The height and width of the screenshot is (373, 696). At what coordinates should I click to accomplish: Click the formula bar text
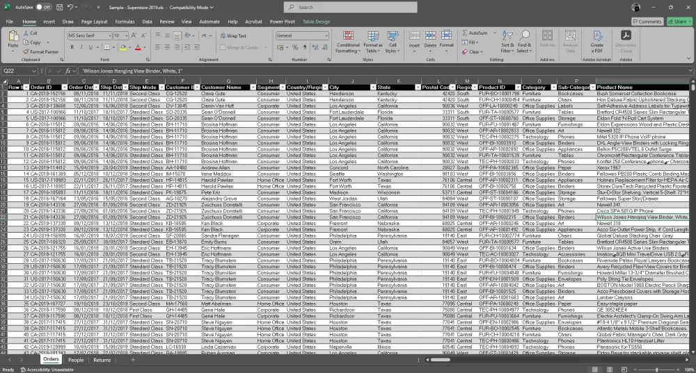tap(132, 71)
